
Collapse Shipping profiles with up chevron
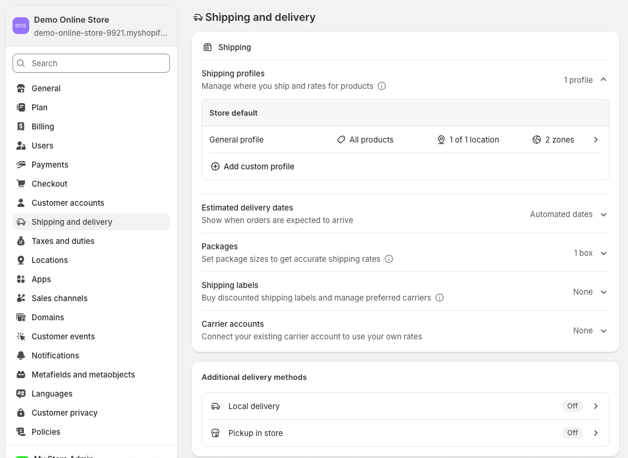(604, 80)
